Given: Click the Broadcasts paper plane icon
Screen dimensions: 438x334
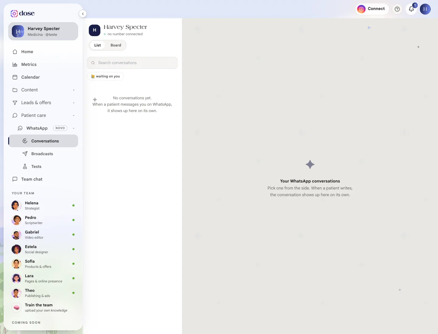Looking at the screenshot, I should pos(25,154).
